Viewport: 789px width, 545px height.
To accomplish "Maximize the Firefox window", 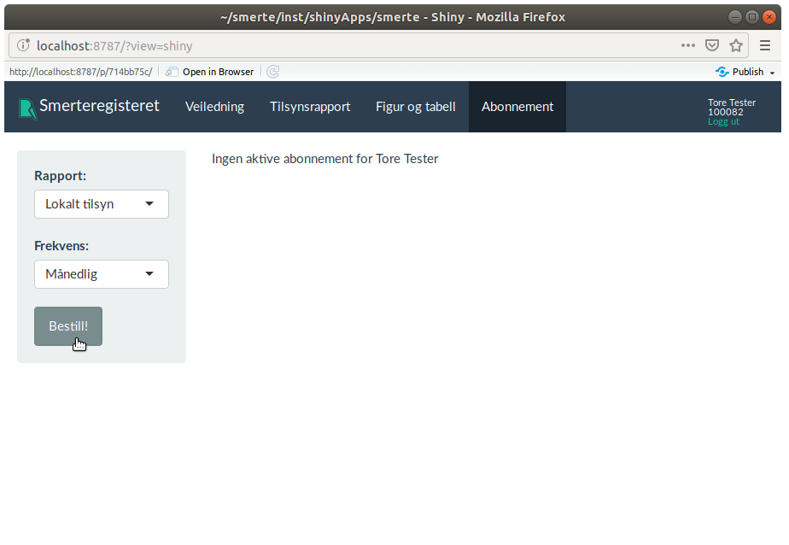I will pos(751,17).
